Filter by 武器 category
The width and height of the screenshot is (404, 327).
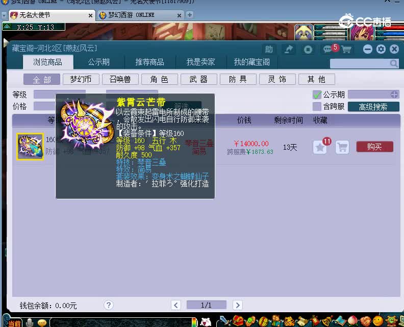coord(198,79)
